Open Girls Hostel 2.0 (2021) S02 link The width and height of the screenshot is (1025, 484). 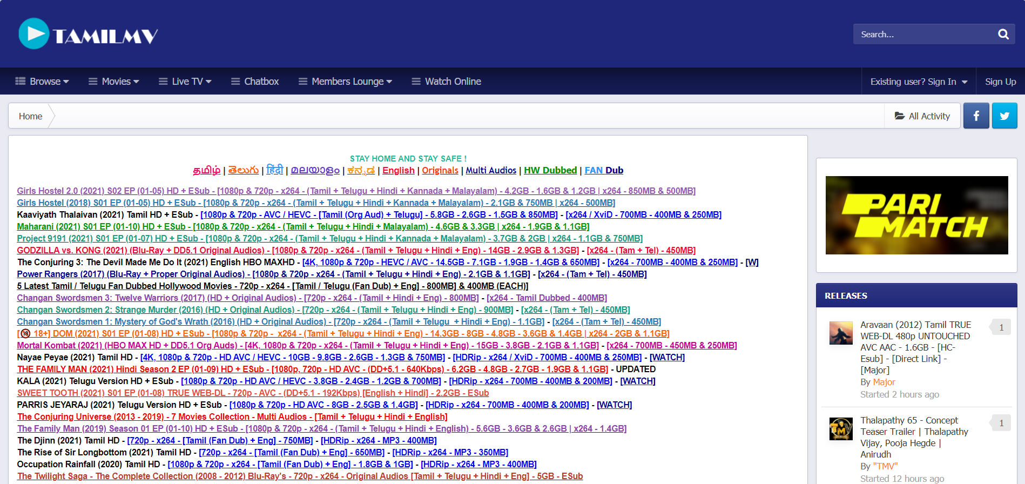356,191
